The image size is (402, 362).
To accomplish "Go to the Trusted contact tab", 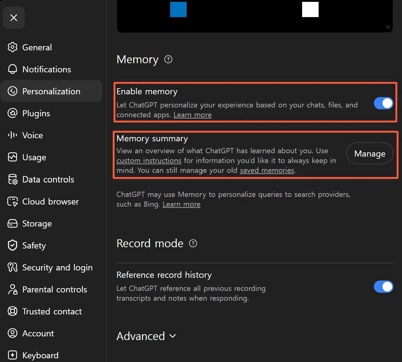I will (51, 311).
